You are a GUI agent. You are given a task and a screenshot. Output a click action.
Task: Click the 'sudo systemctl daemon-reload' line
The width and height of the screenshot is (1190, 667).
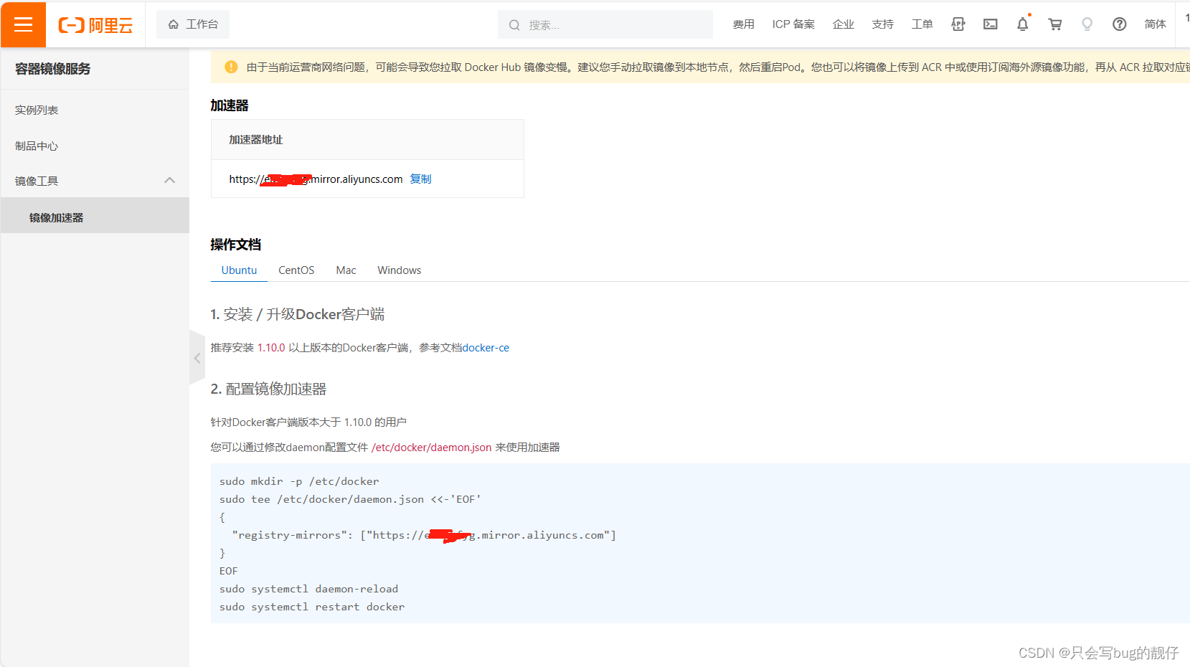(308, 589)
